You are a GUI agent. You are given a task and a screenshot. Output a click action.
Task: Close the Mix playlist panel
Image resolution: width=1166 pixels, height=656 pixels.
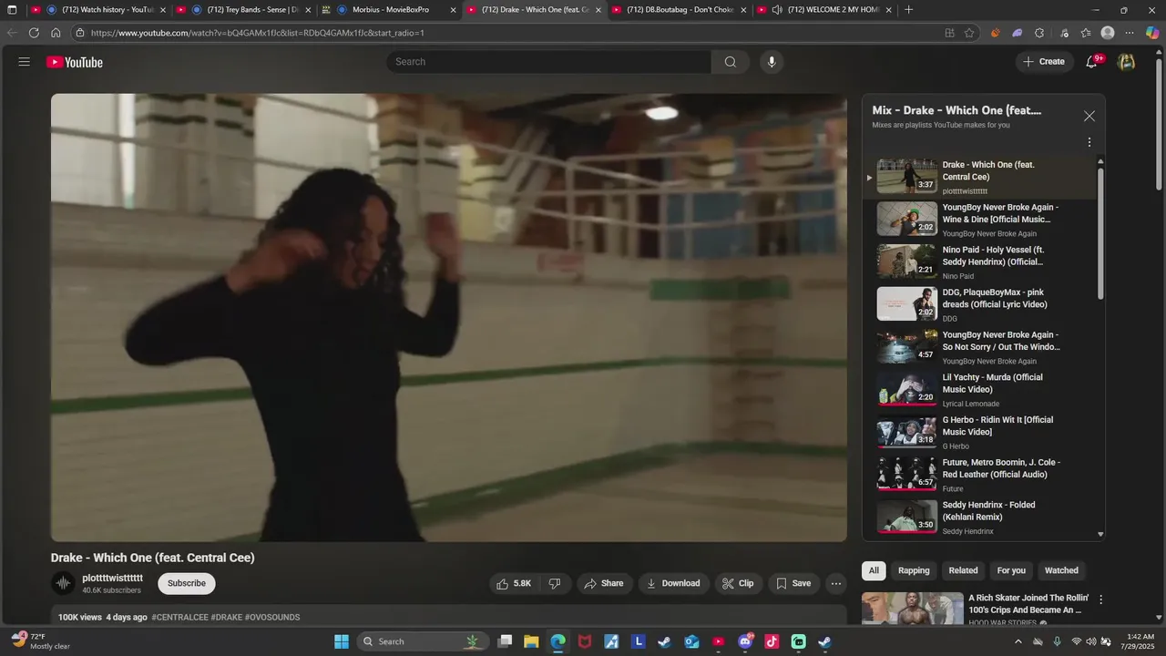(x=1089, y=117)
